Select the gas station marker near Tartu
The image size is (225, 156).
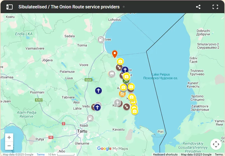coord(90,118)
